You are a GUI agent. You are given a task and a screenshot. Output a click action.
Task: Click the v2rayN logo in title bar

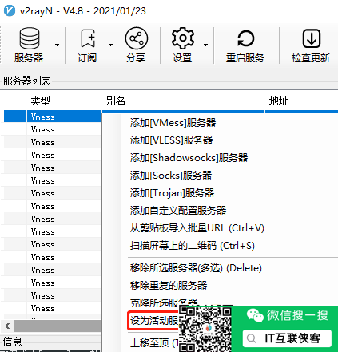coord(10,11)
